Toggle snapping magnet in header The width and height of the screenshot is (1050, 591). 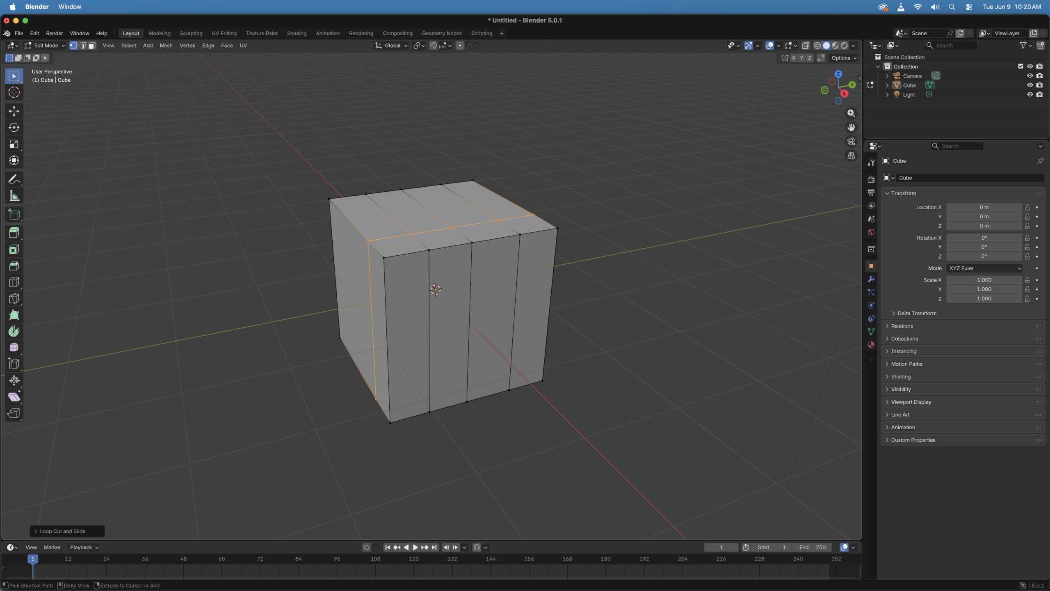pyautogui.click(x=433, y=46)
